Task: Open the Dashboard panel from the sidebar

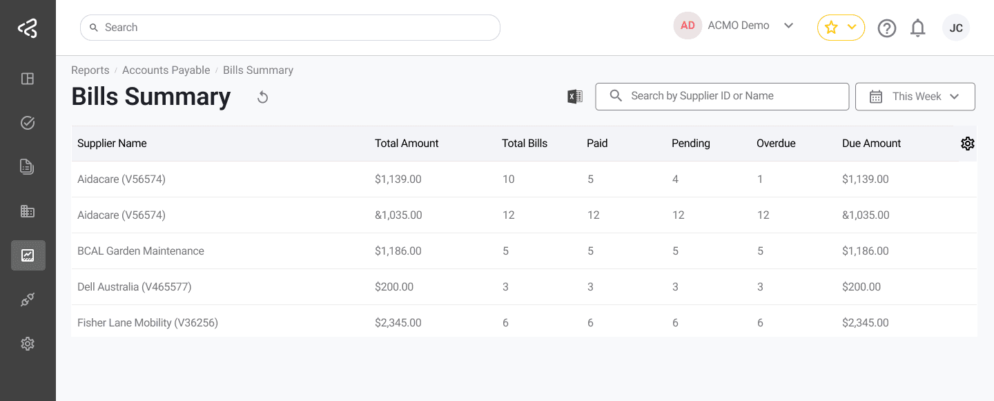Action: click(x=28, y=79)
